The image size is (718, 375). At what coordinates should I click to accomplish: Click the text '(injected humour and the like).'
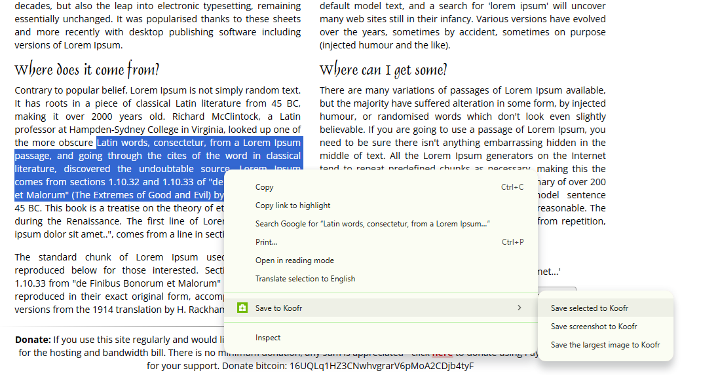point(385,45)
